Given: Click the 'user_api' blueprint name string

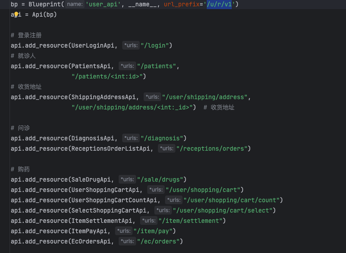Looking at the screenshot, I should point(103,4).
